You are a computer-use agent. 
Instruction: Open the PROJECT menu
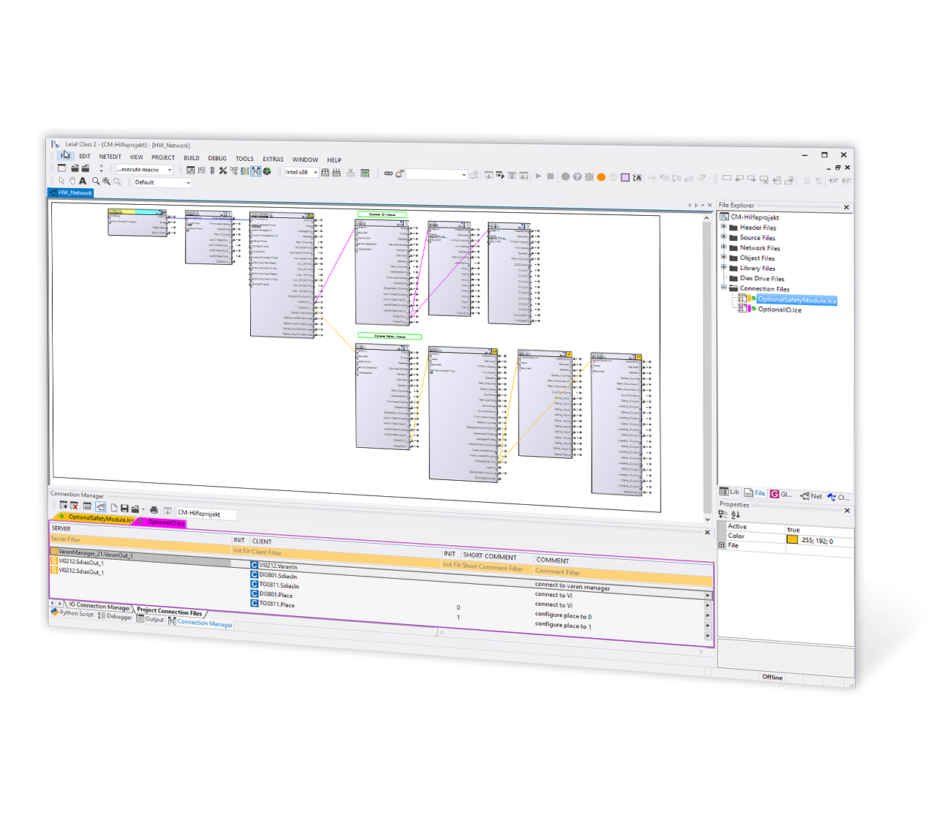(x=163, y=157)
